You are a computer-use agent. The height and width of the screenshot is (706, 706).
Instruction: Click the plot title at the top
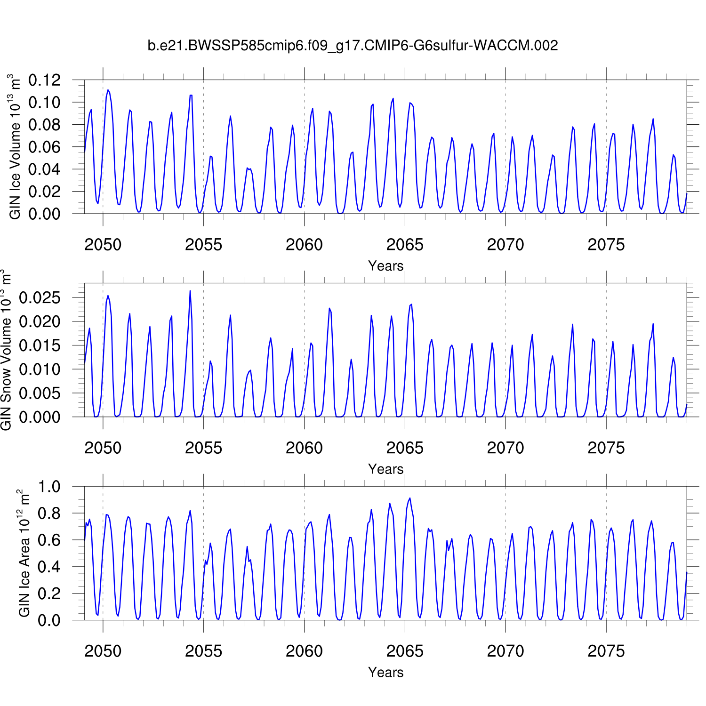[x=353, y=46]
